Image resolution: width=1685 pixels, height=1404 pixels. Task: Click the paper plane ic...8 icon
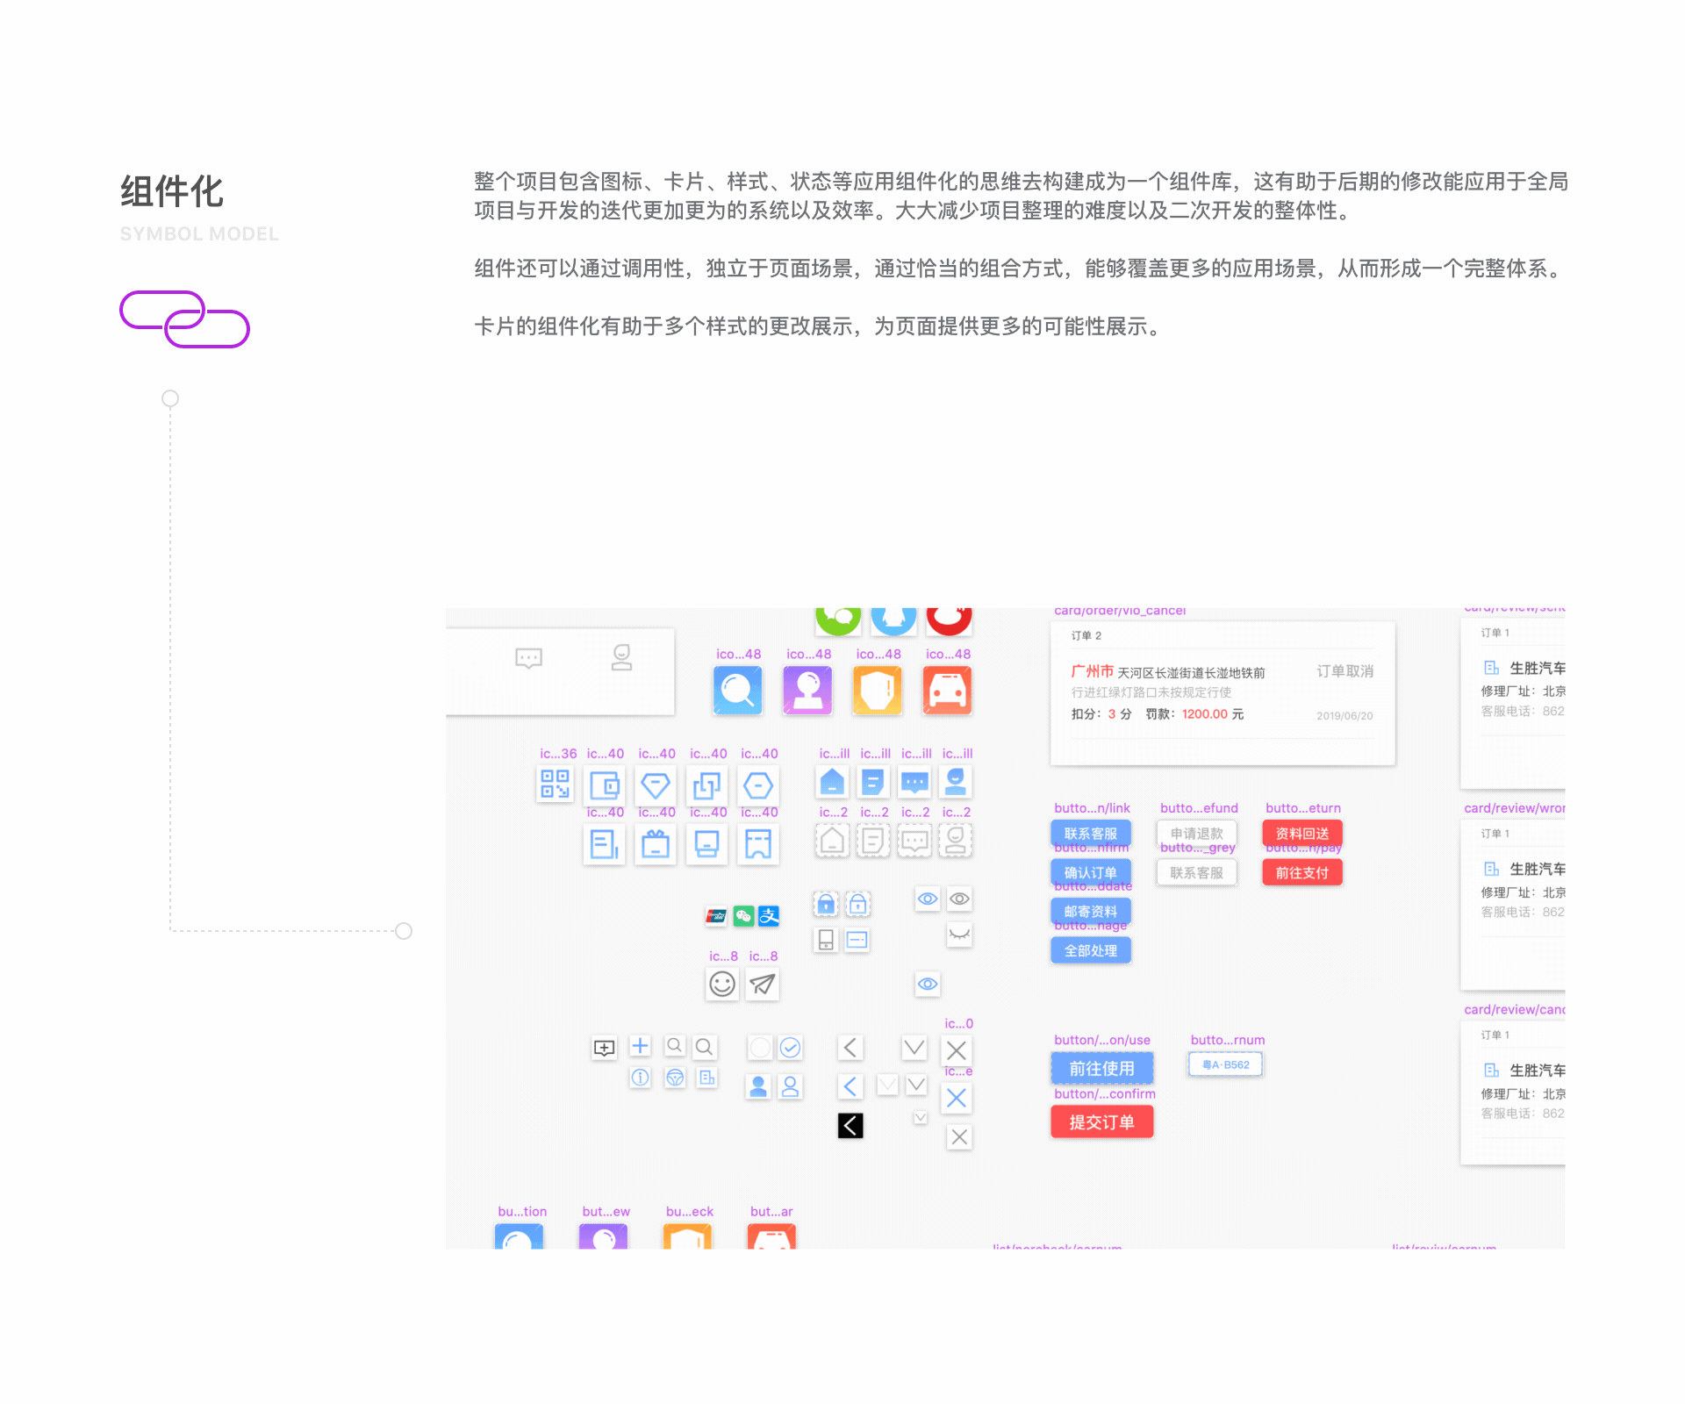pos(762,985)
